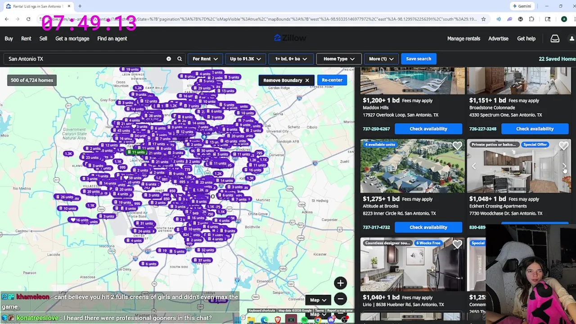Open the For Rent dropdown
This screenshot has height=324, width=576.
[x=205, y=59]
